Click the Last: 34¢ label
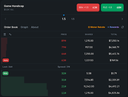 (x=7, y=67)
